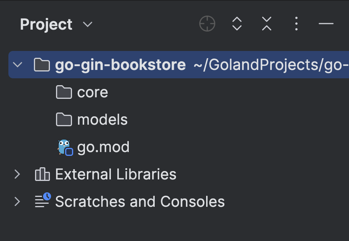This screenshot has width=349, height=241.
Task: Select the go-gin-bookstore project name
Action: [120, 65]
